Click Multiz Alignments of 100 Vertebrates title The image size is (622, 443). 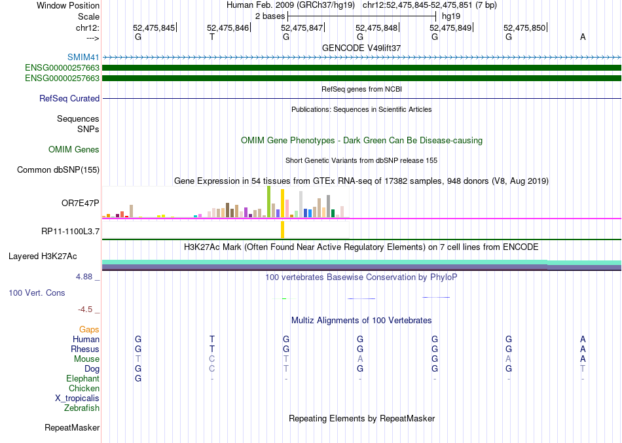coord(361,321)
